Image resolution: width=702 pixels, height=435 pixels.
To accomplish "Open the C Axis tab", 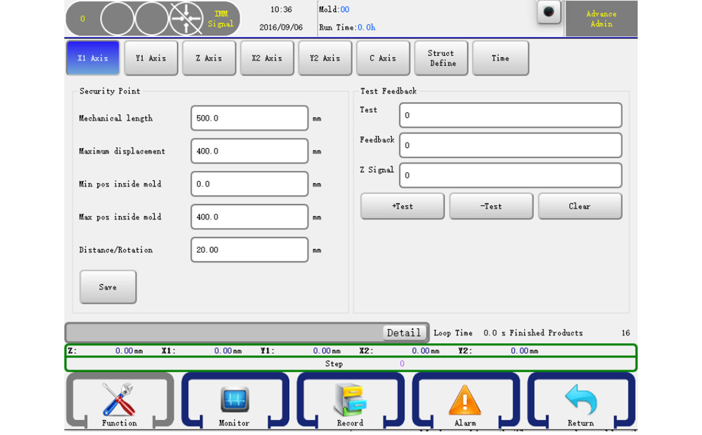I will tap(383, 58).
